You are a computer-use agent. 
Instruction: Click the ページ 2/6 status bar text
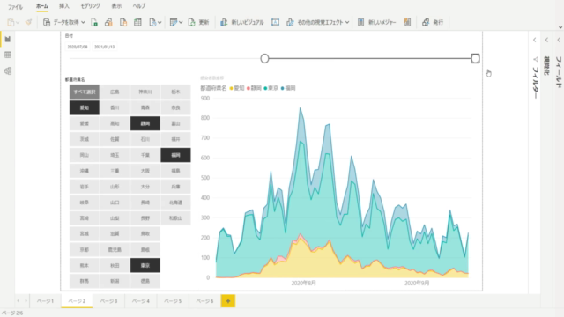coord(12,313)
